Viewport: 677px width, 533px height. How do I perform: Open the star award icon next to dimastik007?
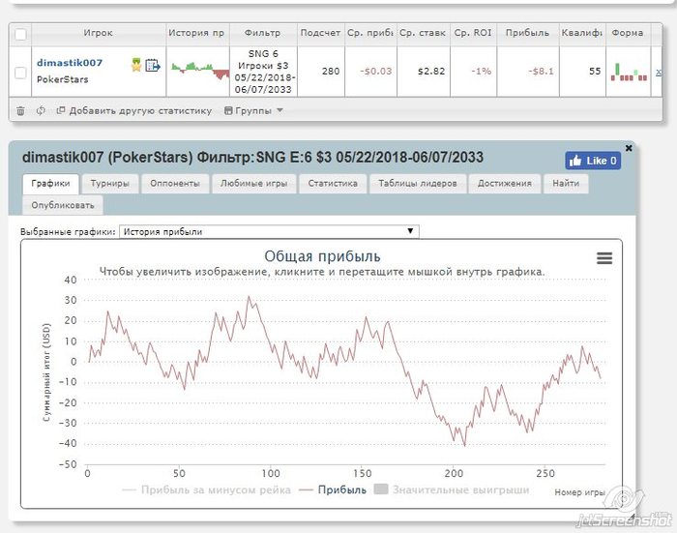[x=136, y=65]
